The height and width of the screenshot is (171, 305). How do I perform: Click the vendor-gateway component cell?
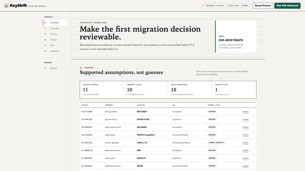(x=112, y=143)
